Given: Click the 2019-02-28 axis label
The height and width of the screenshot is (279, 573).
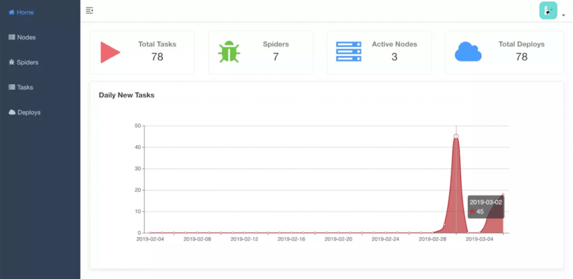Looking at the screenshot, I should [433, 239].
